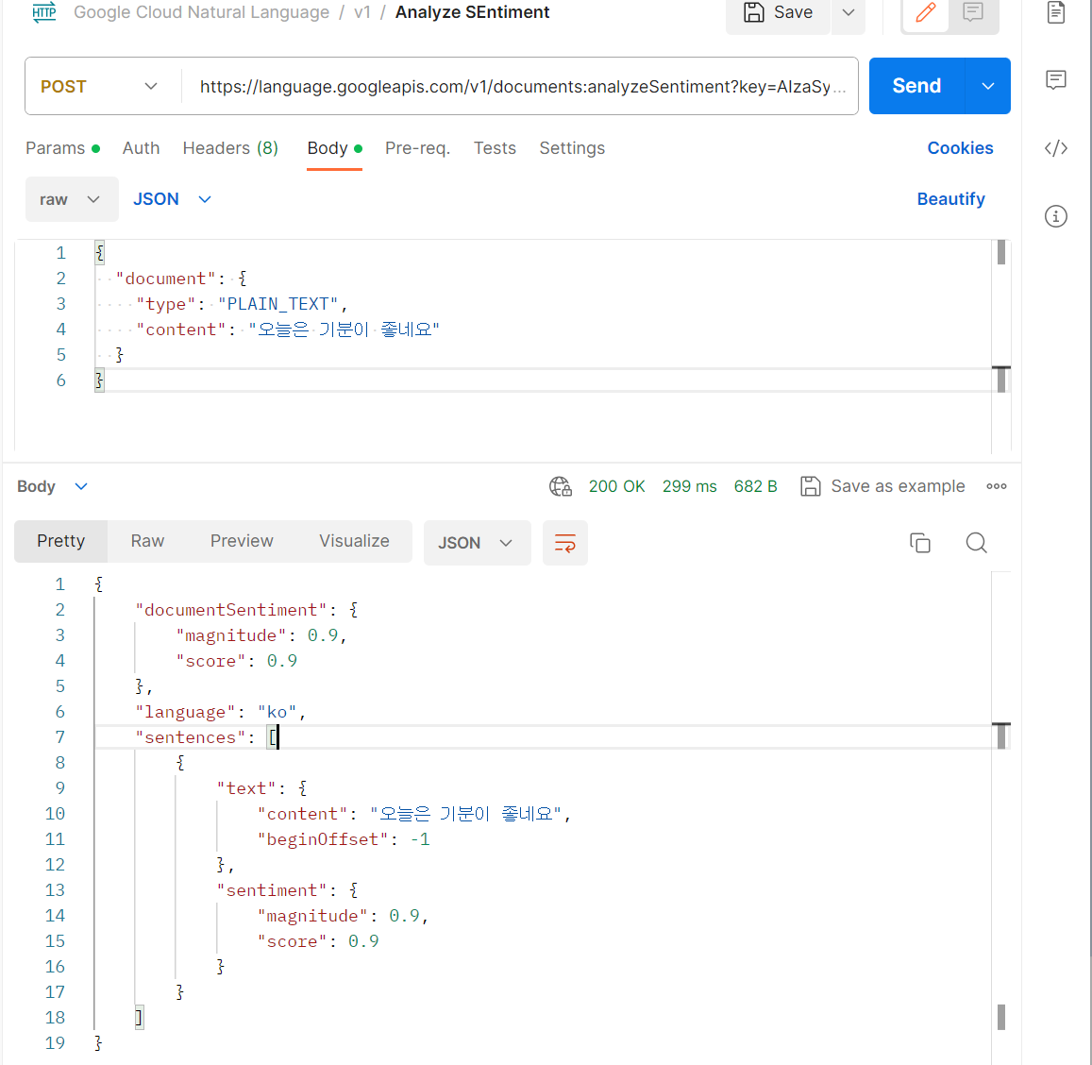Send the request

click(916, 86)
